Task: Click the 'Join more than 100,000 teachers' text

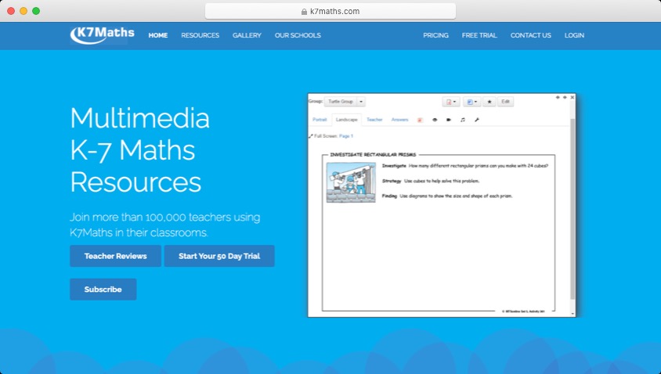Action: (x=164, y=225)
